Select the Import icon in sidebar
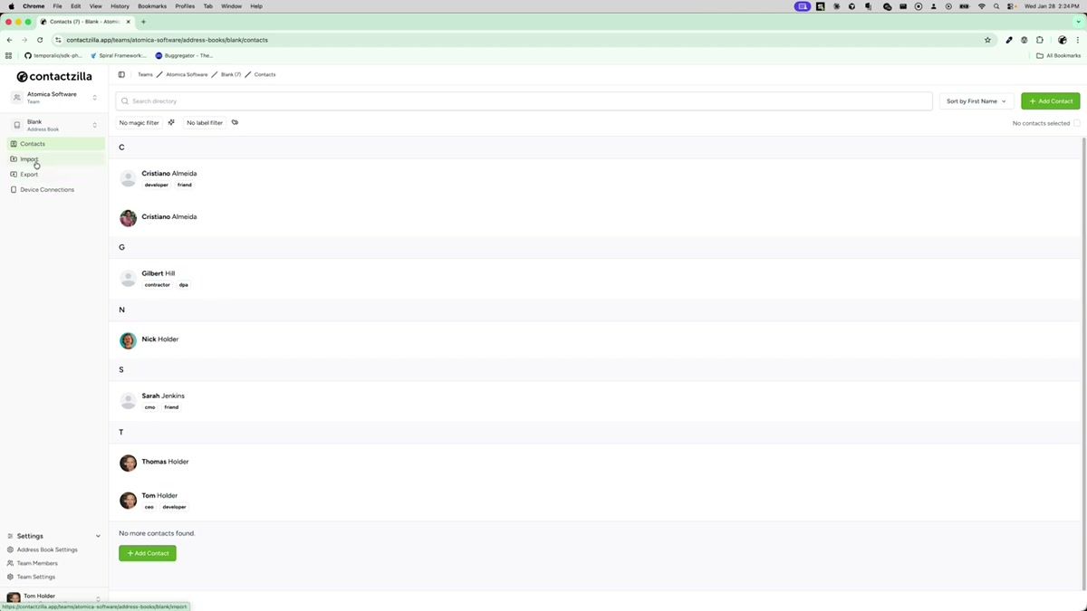Screen dimensions: 1087x611 [x=14, y=158]
